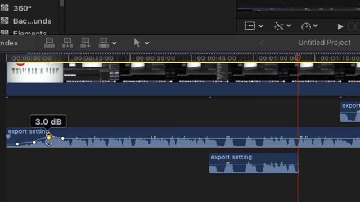Viewport: 360px width, 202px height.
Task: Go back in timeline history arrow
Action: [262, 43]
